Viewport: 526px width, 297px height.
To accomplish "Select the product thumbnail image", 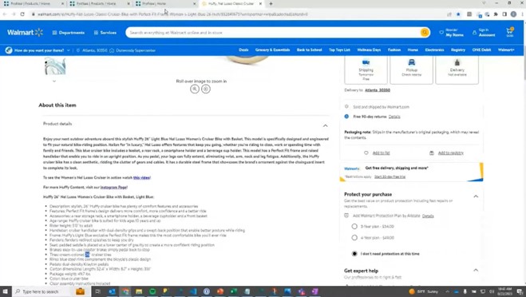I will 55,65.
